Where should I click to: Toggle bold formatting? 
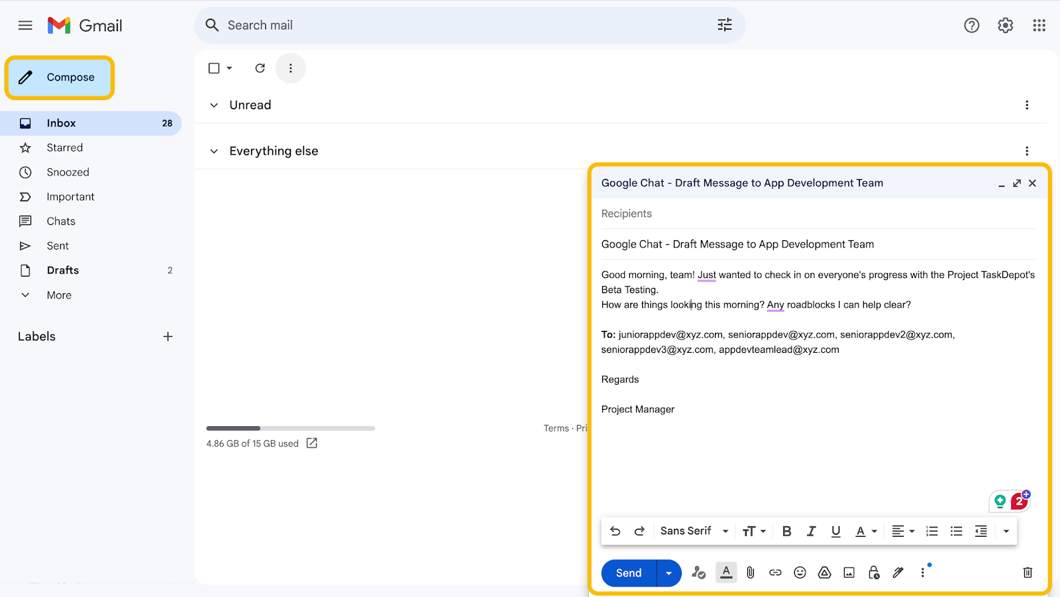786,531
